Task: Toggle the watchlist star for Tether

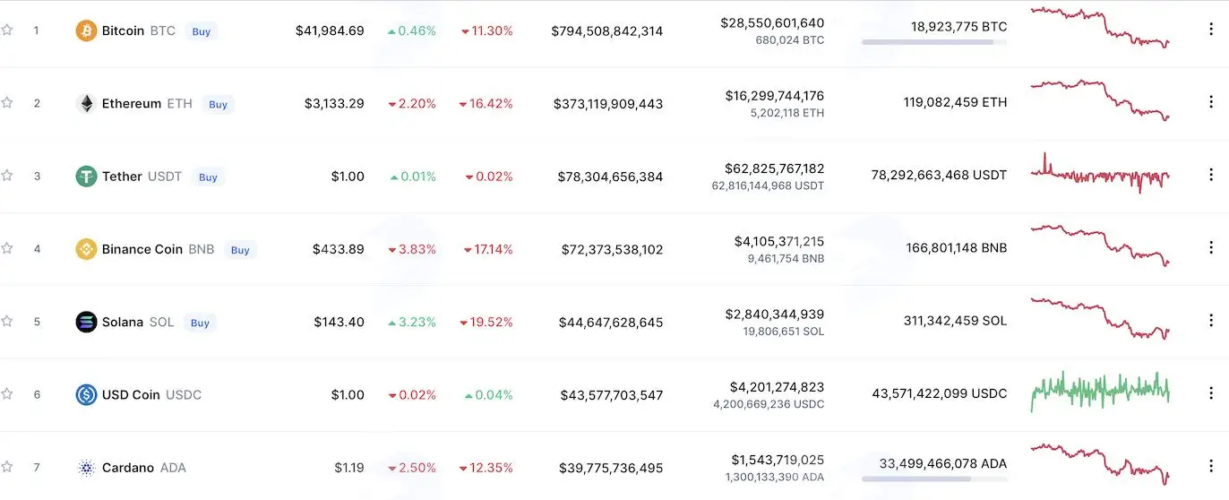Action: (7, 176)
